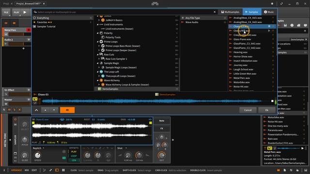Image resolution: width=310 pixels, height=174 pixels.
Task: Add a new track with the plus icon
Action: (x=23, y=48)
